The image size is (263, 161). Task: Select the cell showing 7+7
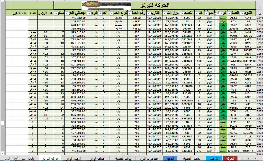(x=199, y=151)
